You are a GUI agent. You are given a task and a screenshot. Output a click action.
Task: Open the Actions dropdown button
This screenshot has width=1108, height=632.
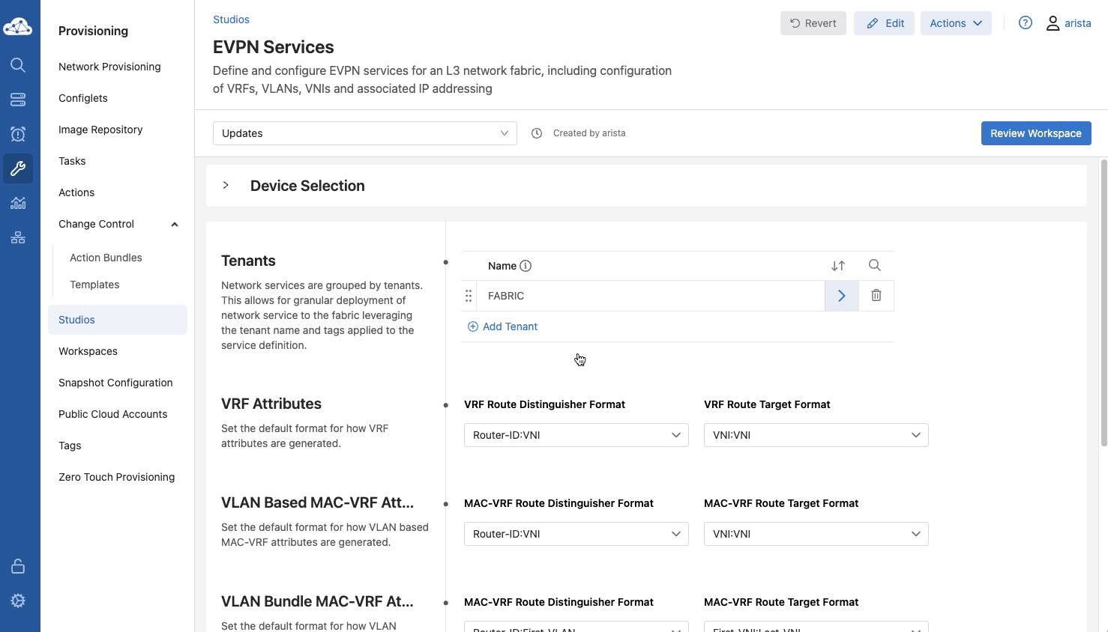(x=955, y=23)
